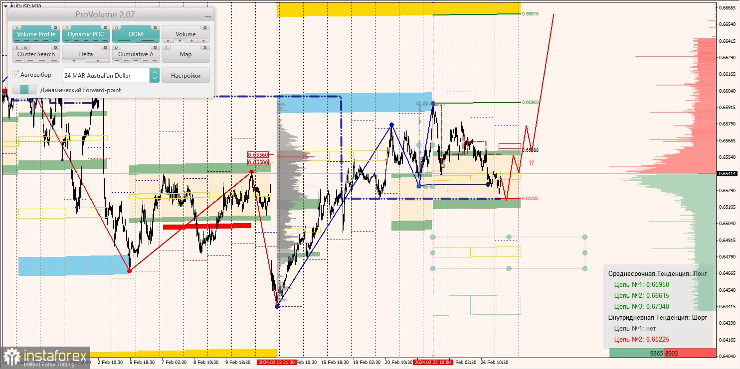Click the 0.65950 green level label

(x=531, y=102)
